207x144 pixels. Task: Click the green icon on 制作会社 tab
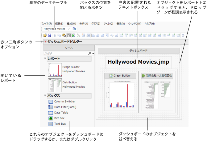(x=143, y=76)
